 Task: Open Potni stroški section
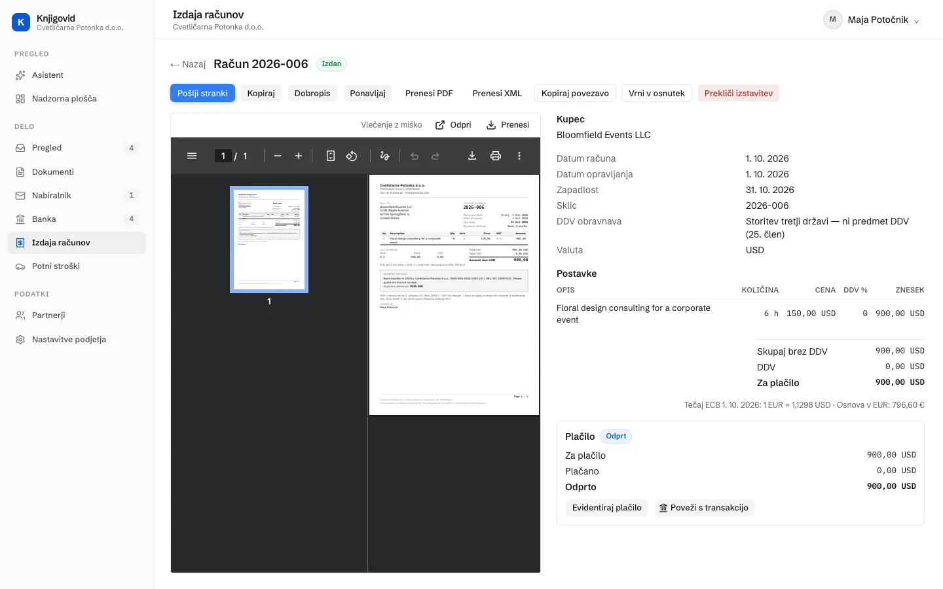point(77,266)
